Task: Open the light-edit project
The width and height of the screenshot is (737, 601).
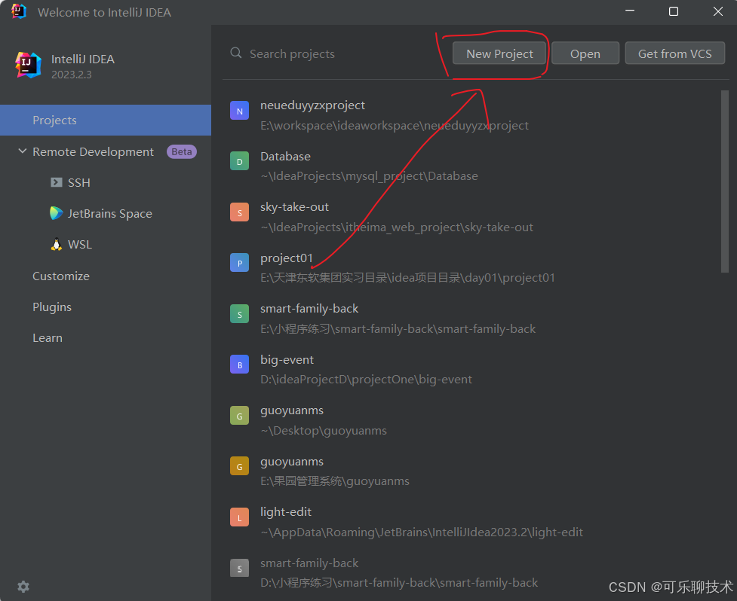Action: click(286, 512)
